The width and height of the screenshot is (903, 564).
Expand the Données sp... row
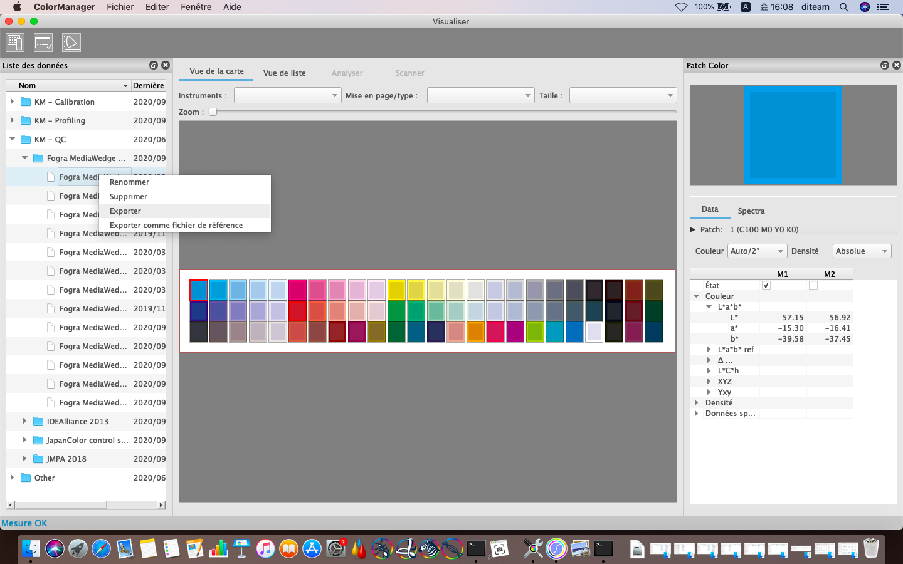pyautogui.click(x=697, y=413)
